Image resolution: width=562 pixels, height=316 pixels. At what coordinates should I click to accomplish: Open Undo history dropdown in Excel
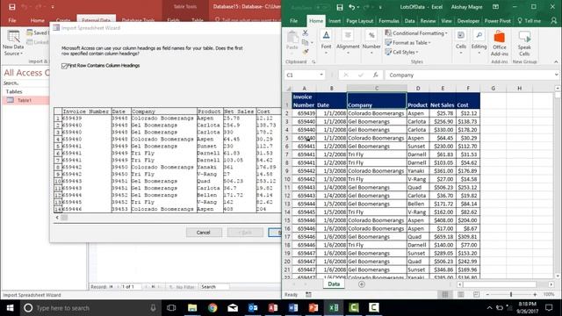click(x=358, y=7)
